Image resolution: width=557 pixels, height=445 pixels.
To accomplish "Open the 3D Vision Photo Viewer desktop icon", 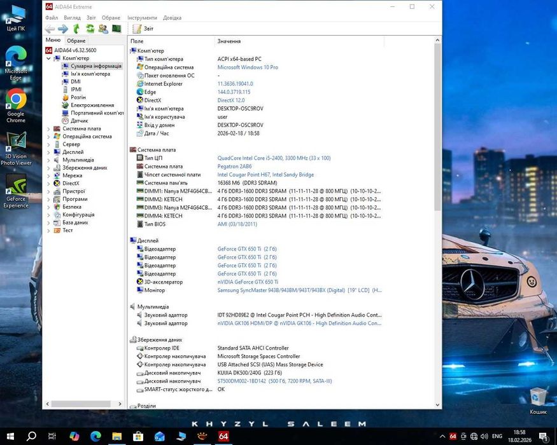I will [x=16, y=148].
